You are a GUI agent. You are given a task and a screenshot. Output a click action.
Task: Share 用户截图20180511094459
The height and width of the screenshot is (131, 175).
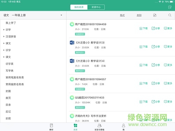point(156,28)
